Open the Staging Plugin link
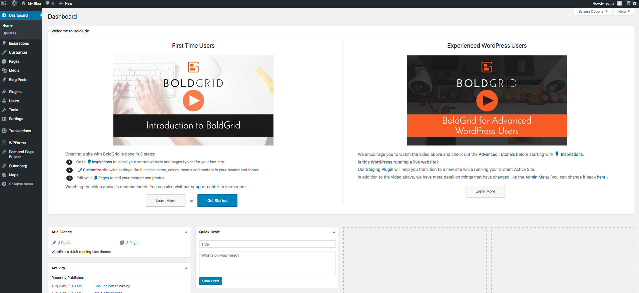Viewport: 639px width, 293px height. (x=380, y=170)
